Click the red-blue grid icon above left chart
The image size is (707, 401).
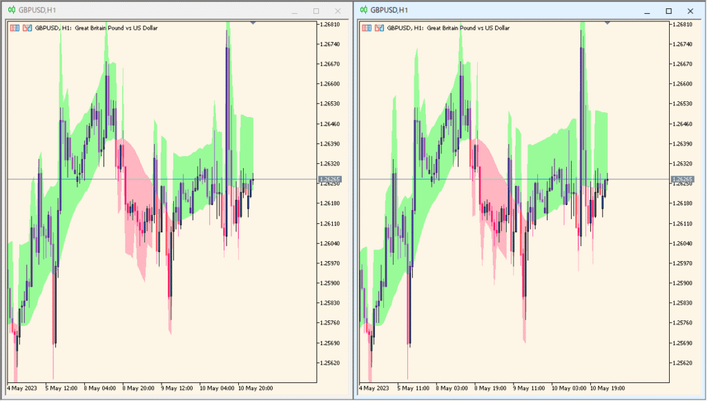[x=15, y=28]
